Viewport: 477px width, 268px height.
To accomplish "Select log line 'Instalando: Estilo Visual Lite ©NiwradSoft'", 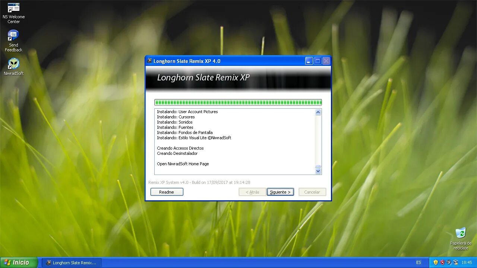I will [194, 138].
